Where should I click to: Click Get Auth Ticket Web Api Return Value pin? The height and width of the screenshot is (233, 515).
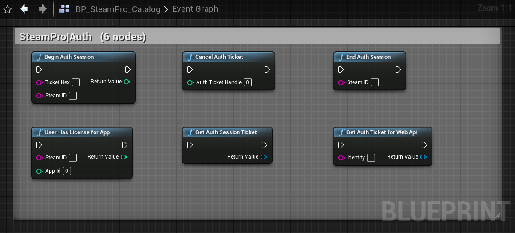[424, 157]
